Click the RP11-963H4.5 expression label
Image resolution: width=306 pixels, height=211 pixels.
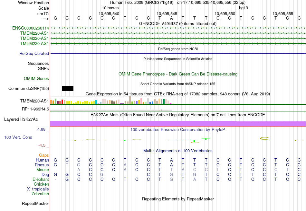click(x=35, y=109)
